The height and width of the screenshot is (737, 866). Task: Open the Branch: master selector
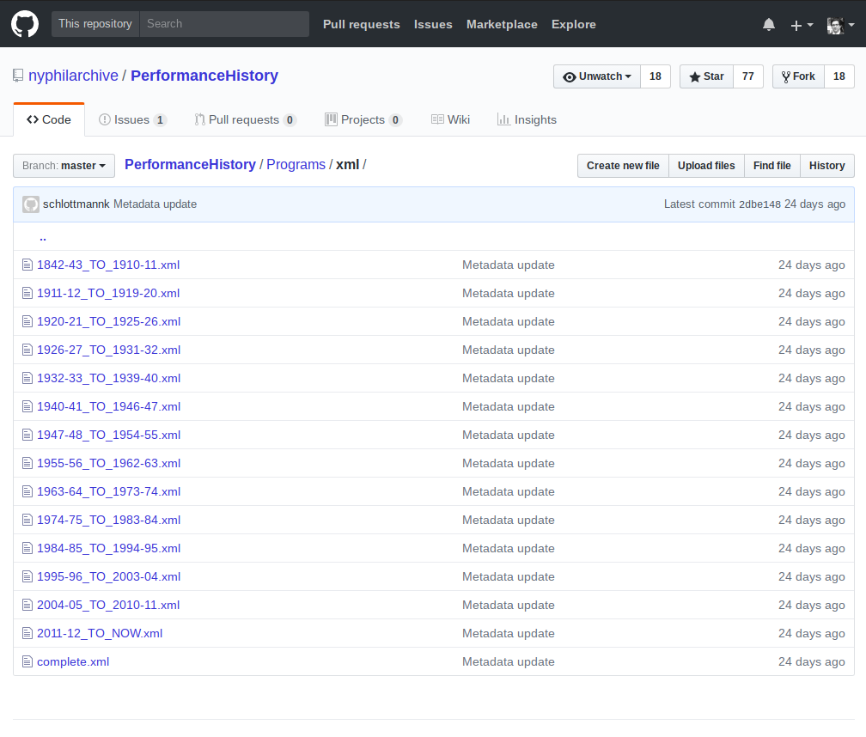(x=64, y=166)
